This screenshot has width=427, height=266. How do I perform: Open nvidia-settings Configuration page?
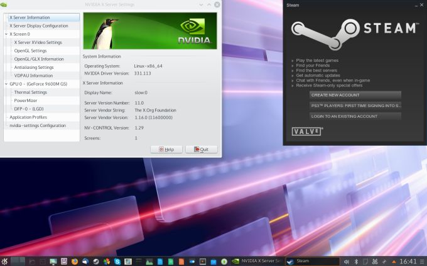38,125
